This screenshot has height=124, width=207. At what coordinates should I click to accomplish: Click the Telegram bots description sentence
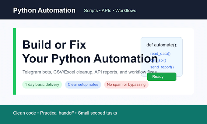click(x=89, y=72)
